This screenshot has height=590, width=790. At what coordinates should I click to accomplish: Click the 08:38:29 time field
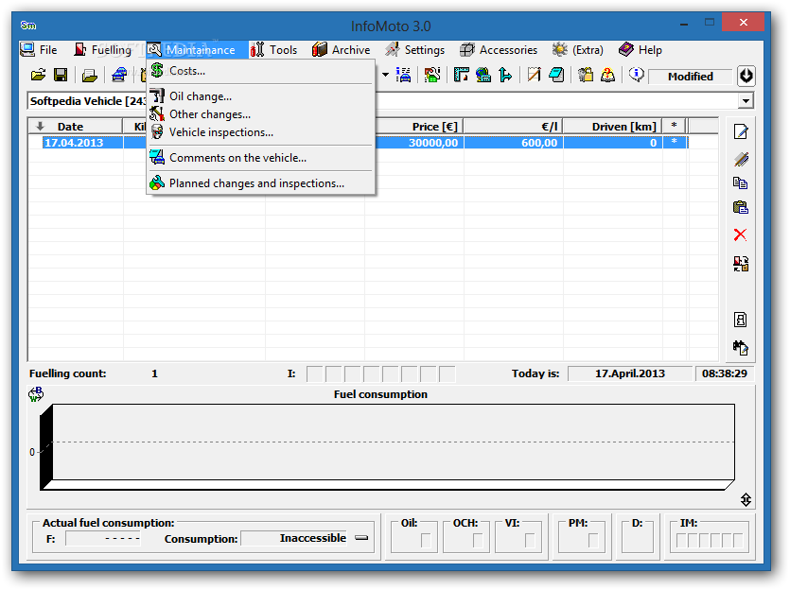pos(725,373)
